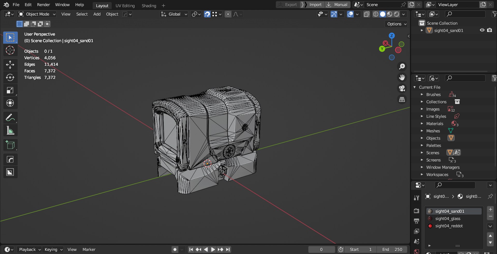Click the zoom viewport magnifier icon
The width and height of the screenshot is (497, 254).
point(402,67)
